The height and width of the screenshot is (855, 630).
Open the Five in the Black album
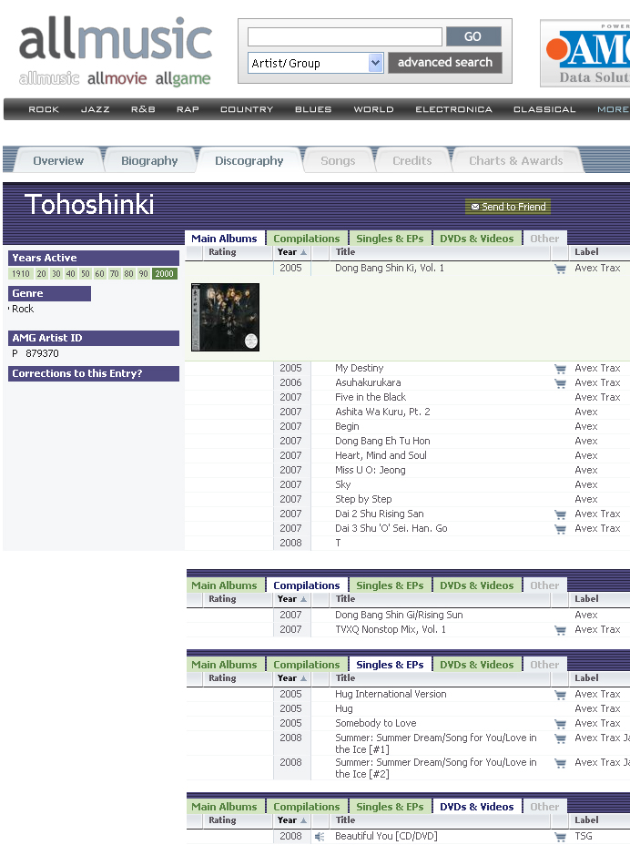371,398
